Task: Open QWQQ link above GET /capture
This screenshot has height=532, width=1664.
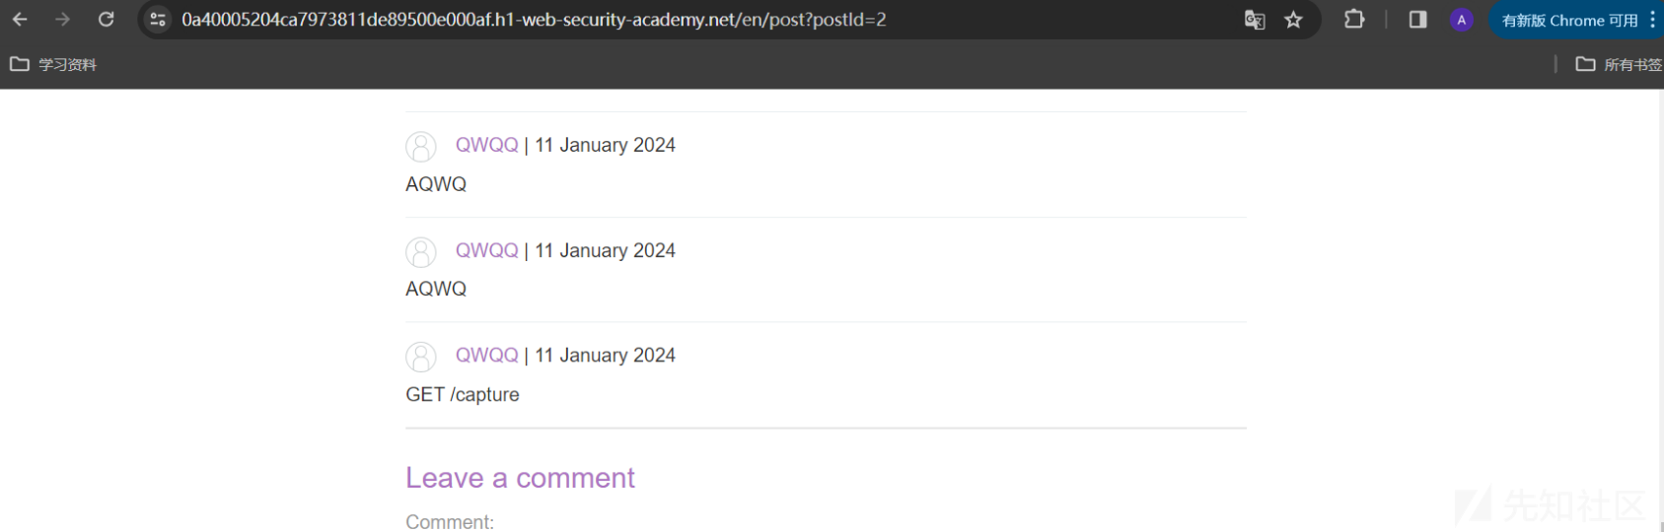Action: coord(486,355)
